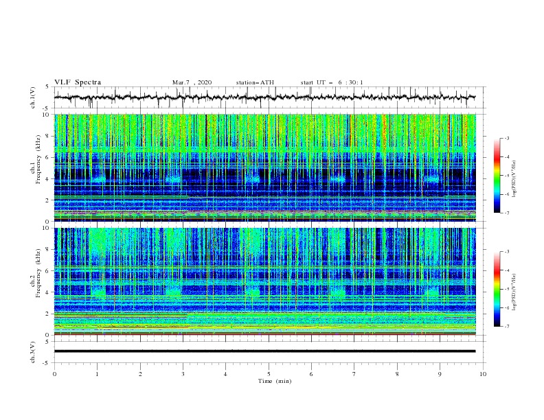Click the time-axis tick label "5"

[269, 374]
